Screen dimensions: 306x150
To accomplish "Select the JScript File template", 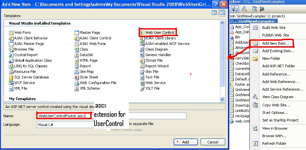I will (151, 60).
